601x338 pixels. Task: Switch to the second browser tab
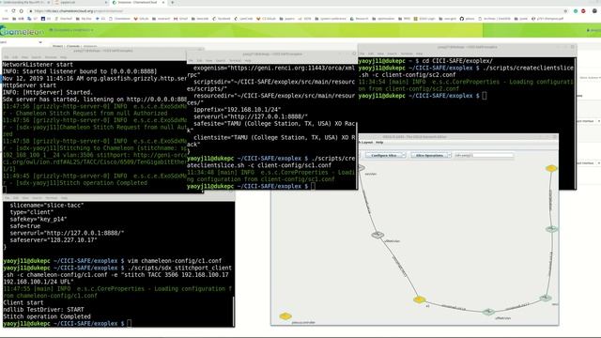pyautogui.click(x=81, y=2)
